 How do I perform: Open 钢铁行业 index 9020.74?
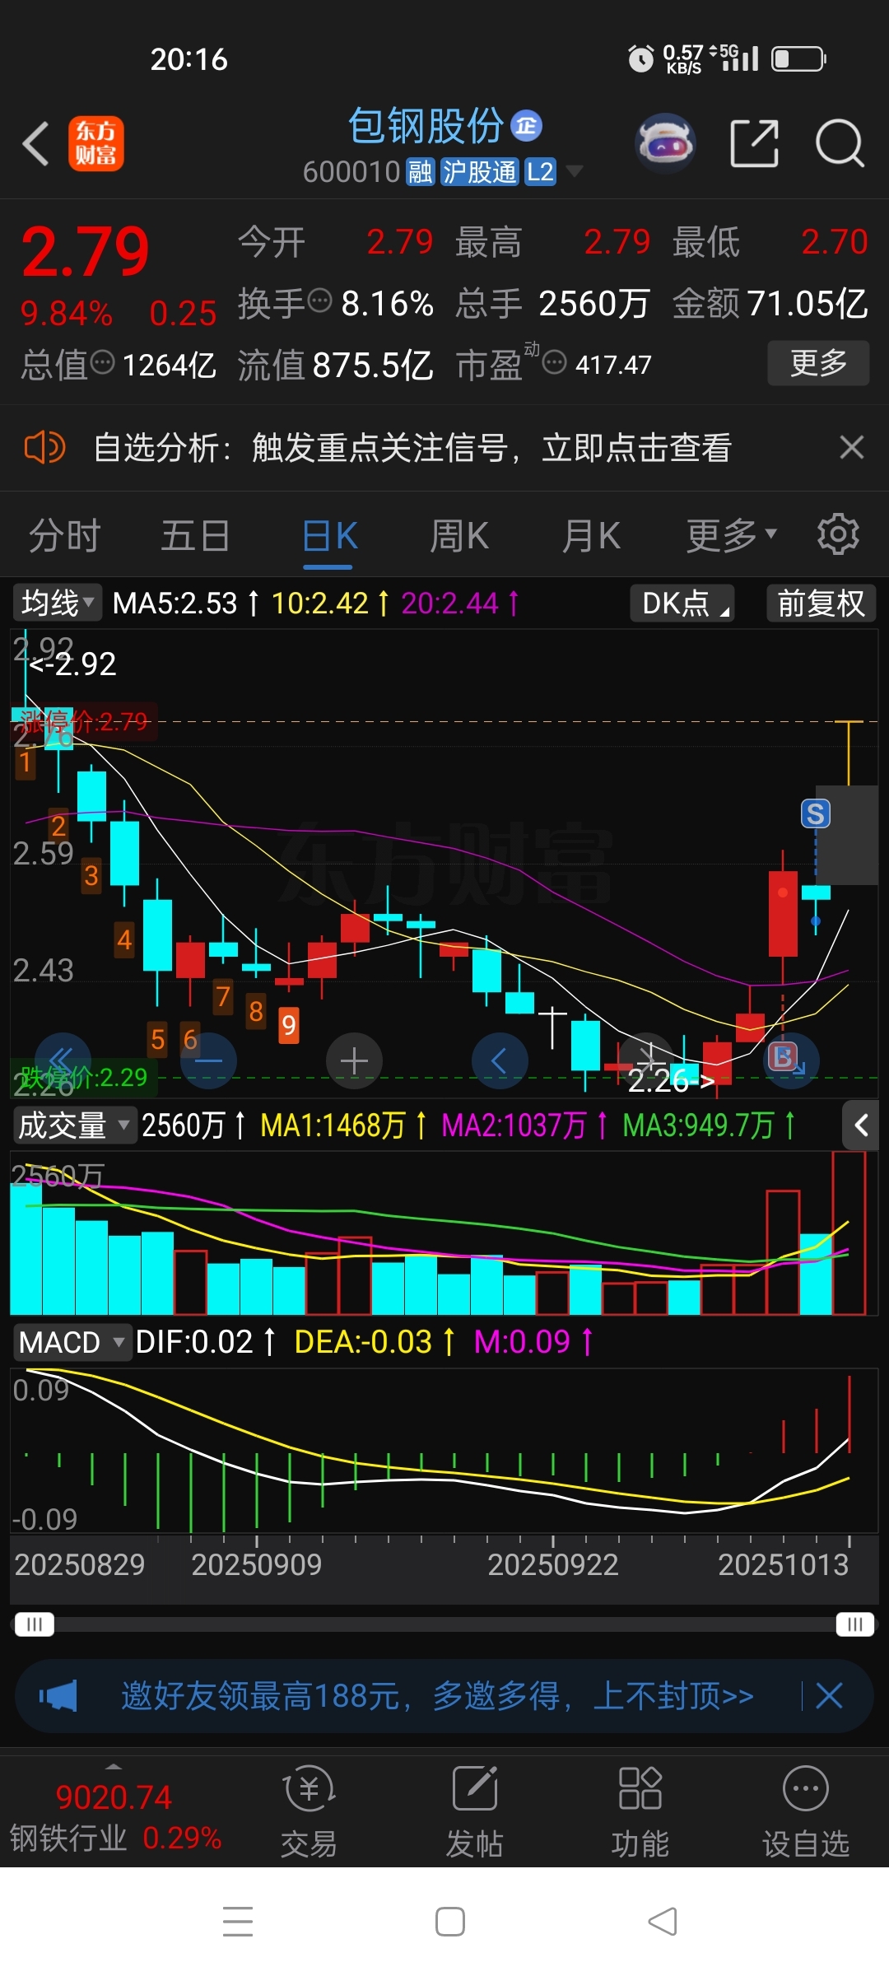(115, 1816)
